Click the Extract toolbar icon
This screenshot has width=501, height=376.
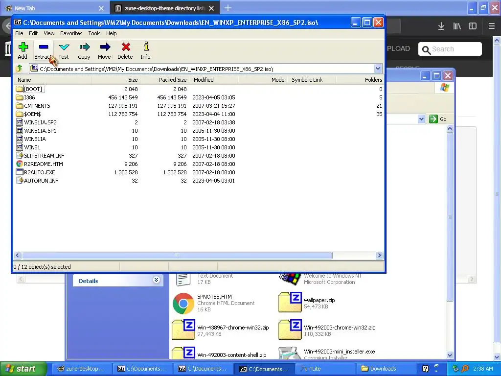(x=44, y=47)
